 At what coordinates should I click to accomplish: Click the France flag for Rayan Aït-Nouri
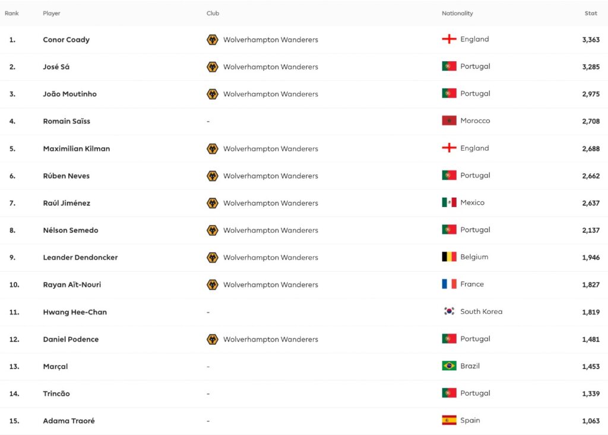click(x=449, y=284)
